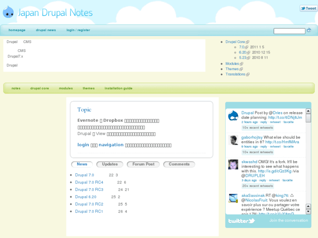318x238 pixels.
Task: Open modules in green navigation bar
Action: pyautogui.click(x=66, y=88)
